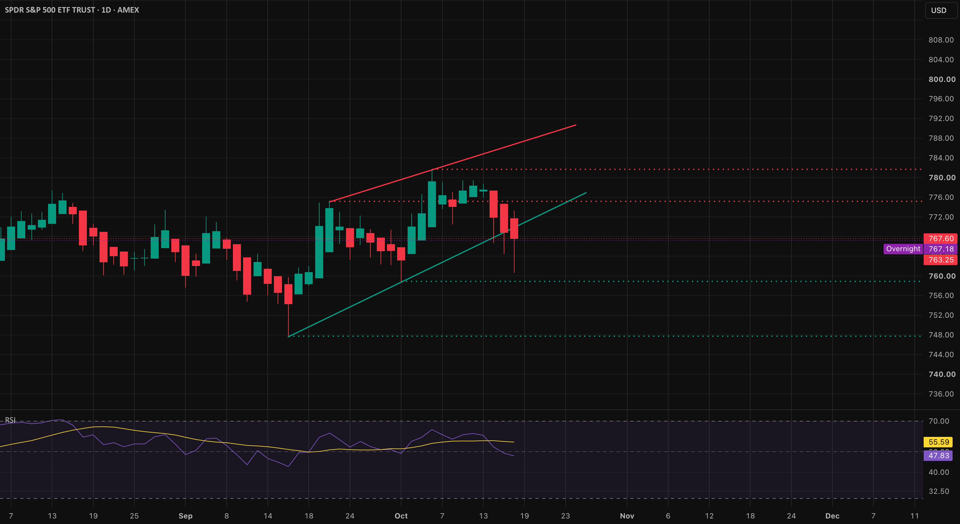960x524 pixels.
Task: Click the 763.25 red price label
Action: coord(940,260)
